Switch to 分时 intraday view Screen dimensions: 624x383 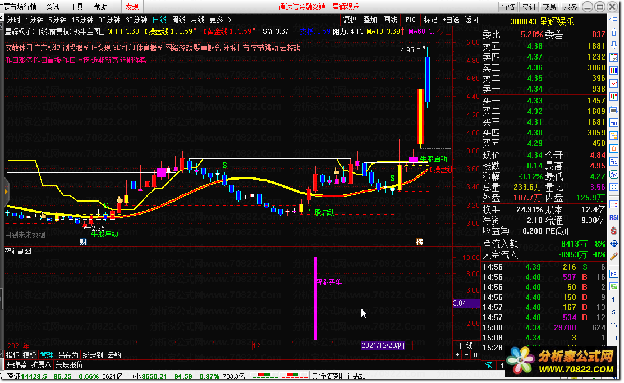pos(13,20)
